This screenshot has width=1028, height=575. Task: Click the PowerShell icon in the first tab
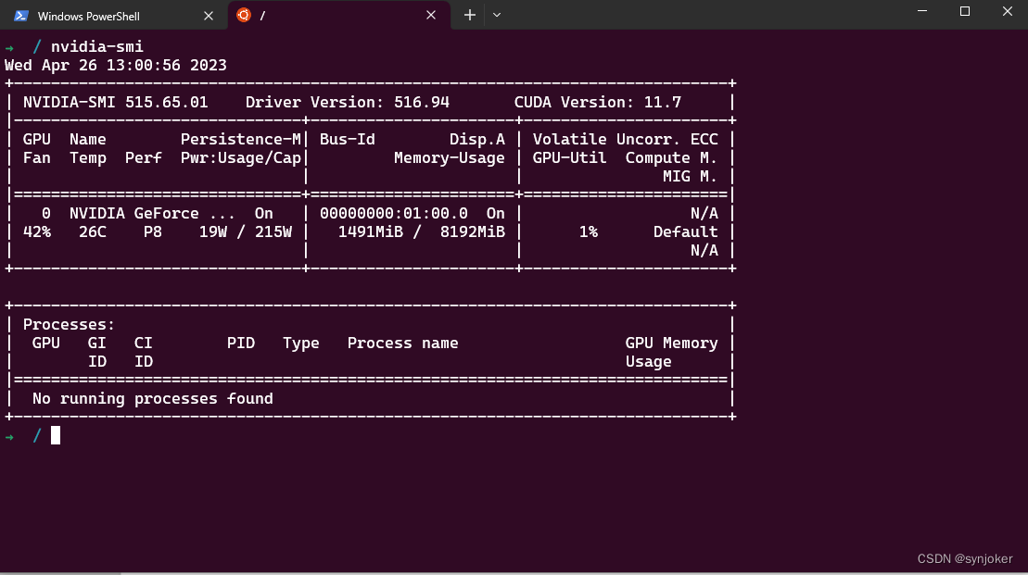coord(21,16)
